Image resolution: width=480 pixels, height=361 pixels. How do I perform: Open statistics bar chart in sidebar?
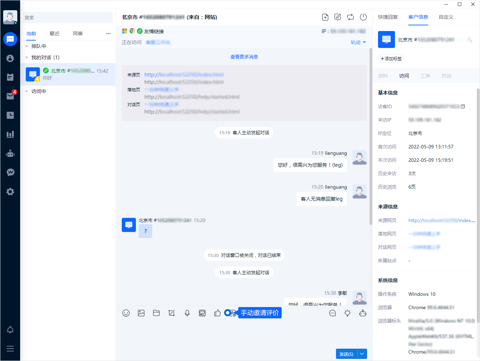10,134
